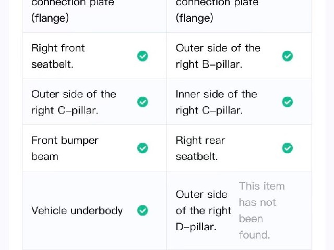
Task: Select the Inner side of right C-pillar text
Action: click(x=217, y=102)
